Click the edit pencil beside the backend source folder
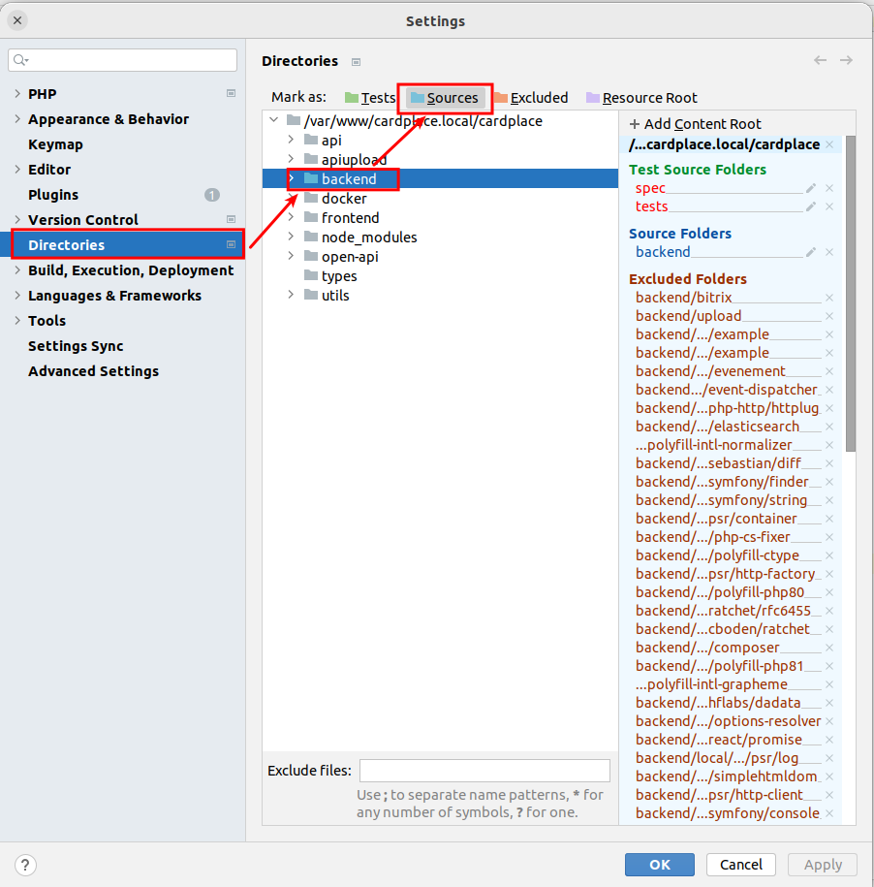Viewport: 874px width, 887px height. tap(813, 252)
